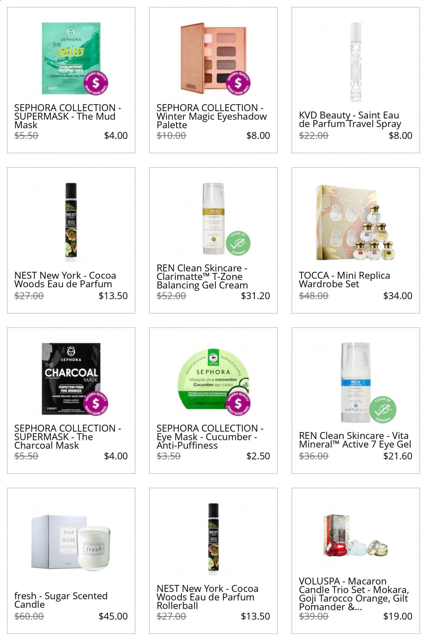Click the $45.00 price on fresh Sugar Candle
Screen dimensions: 427x641
tap(113, 616)
